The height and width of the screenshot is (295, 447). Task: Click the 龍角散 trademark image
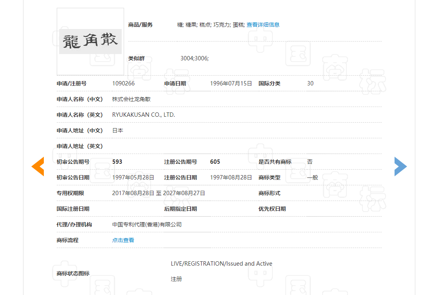click(x=90, y=42)
